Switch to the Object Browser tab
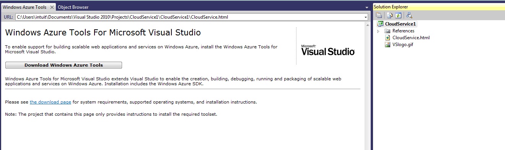The image size is (505, 150). click(x=73, y=7)
